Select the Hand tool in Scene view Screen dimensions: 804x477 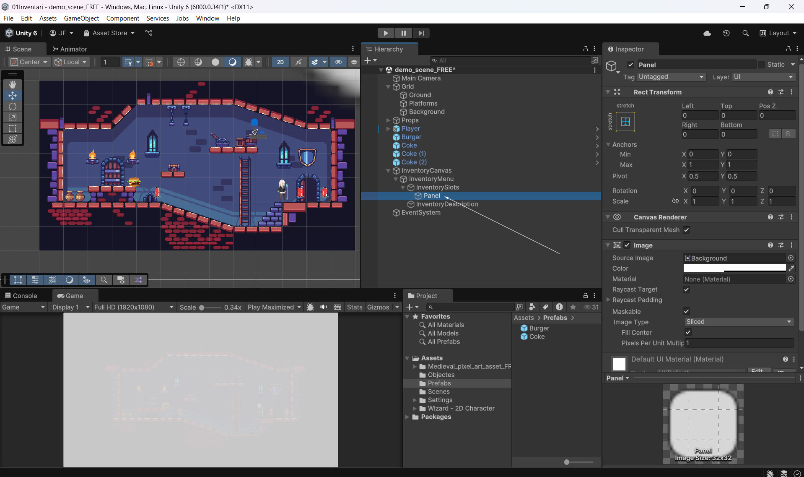tap(13, 84)
